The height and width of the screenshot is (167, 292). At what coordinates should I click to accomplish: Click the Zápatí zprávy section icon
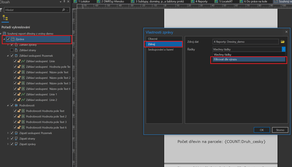click(16, 144)
